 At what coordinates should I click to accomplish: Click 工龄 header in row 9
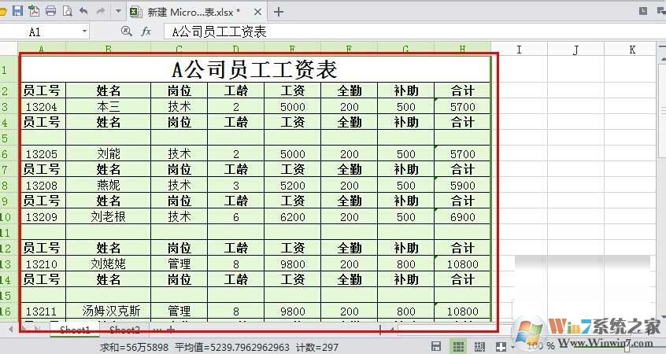pos(235,201)
